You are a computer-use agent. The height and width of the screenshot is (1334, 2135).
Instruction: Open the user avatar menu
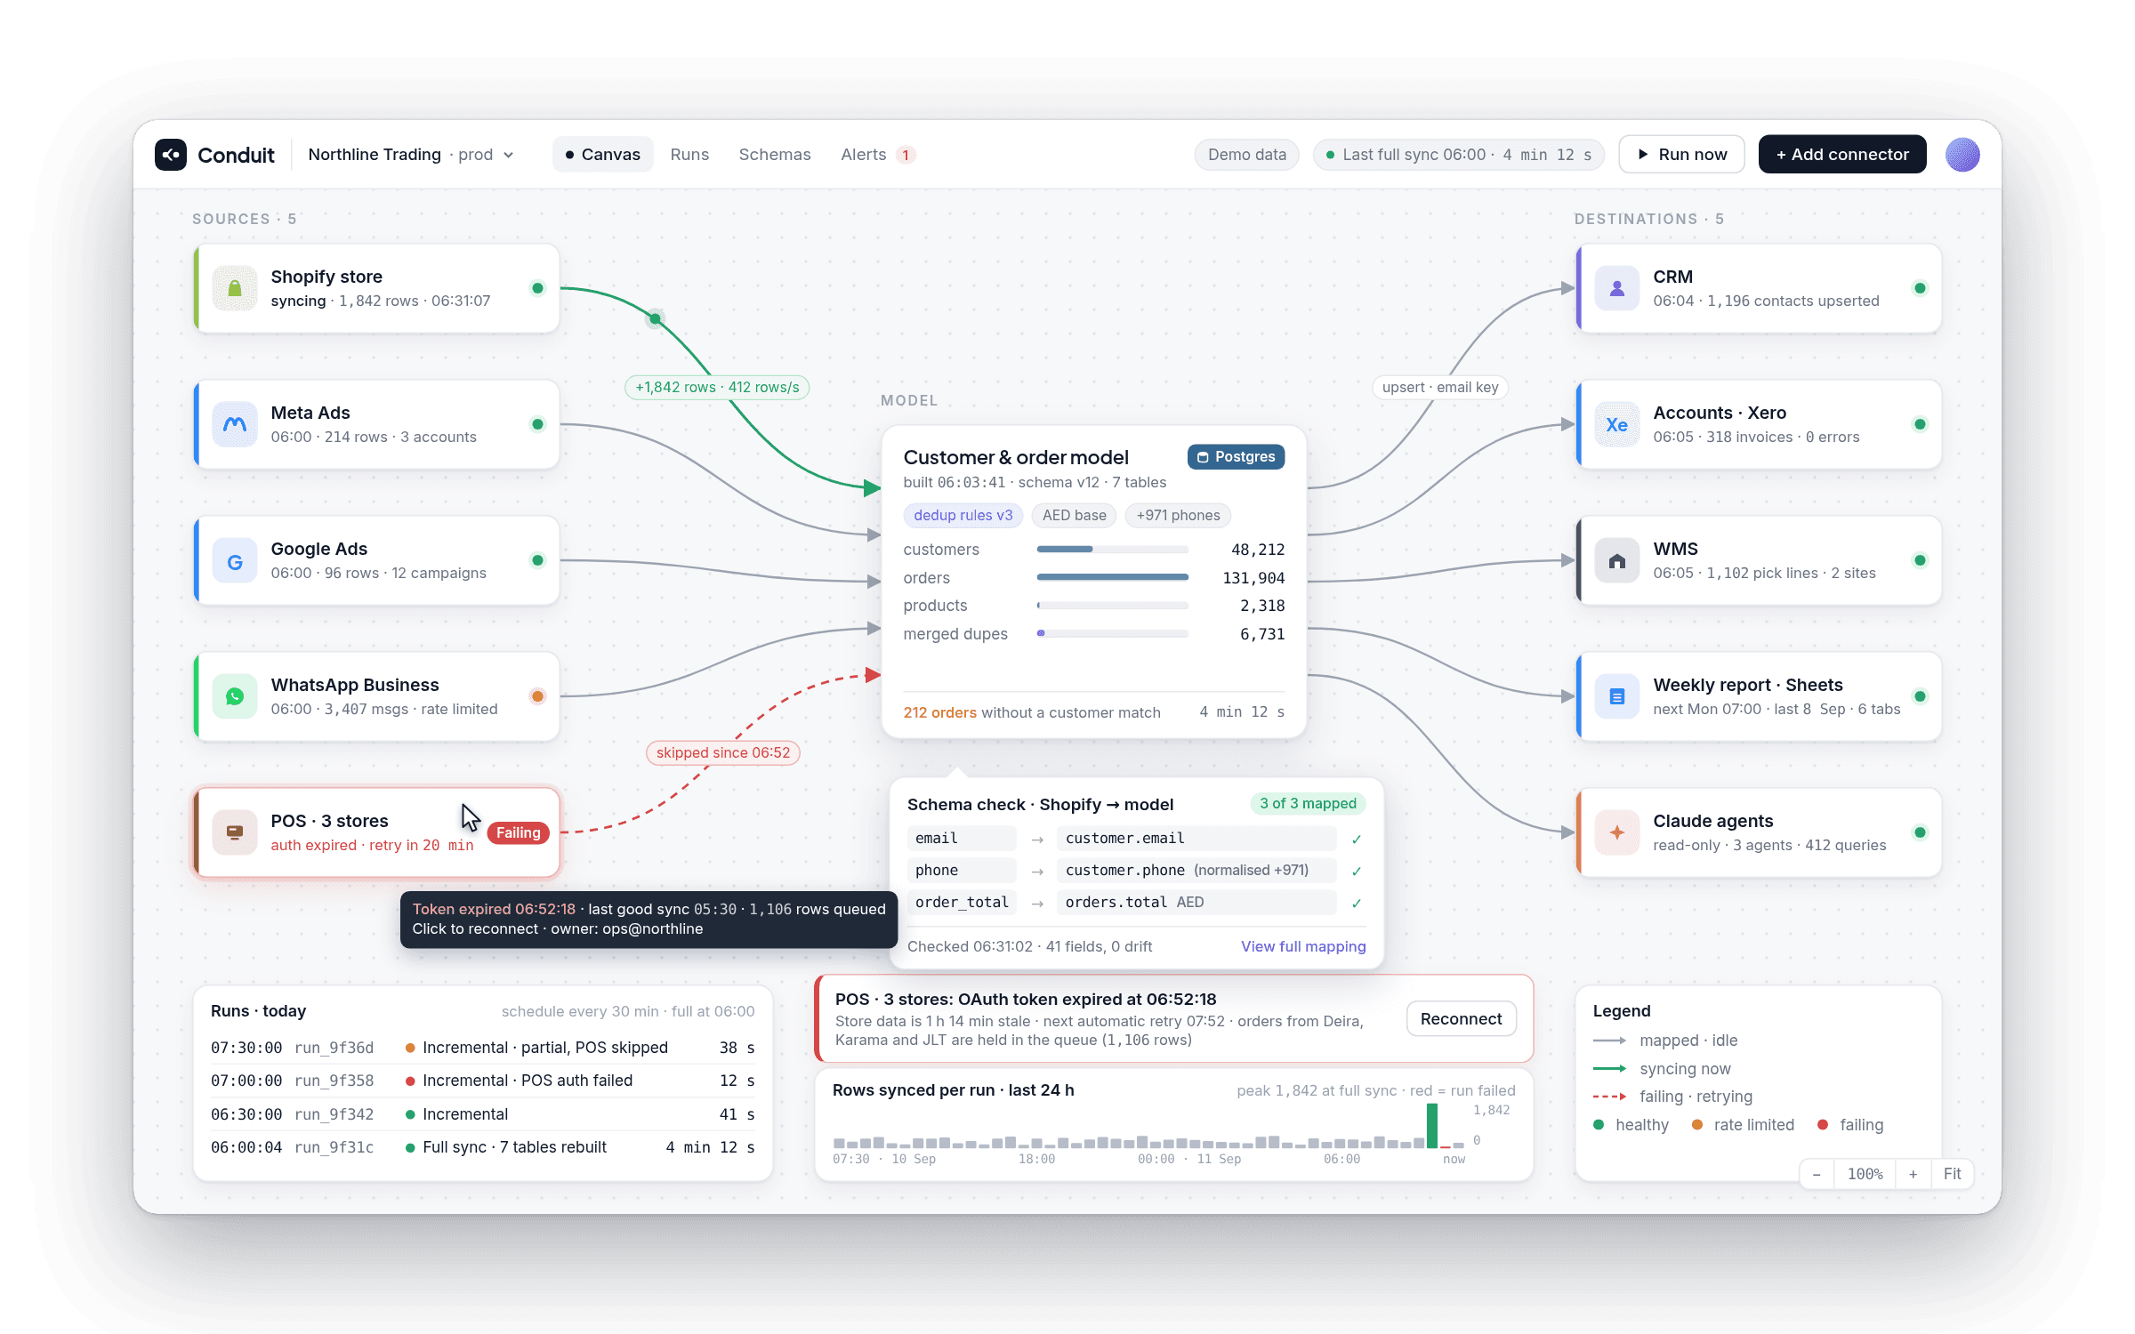pos(1962,155)
